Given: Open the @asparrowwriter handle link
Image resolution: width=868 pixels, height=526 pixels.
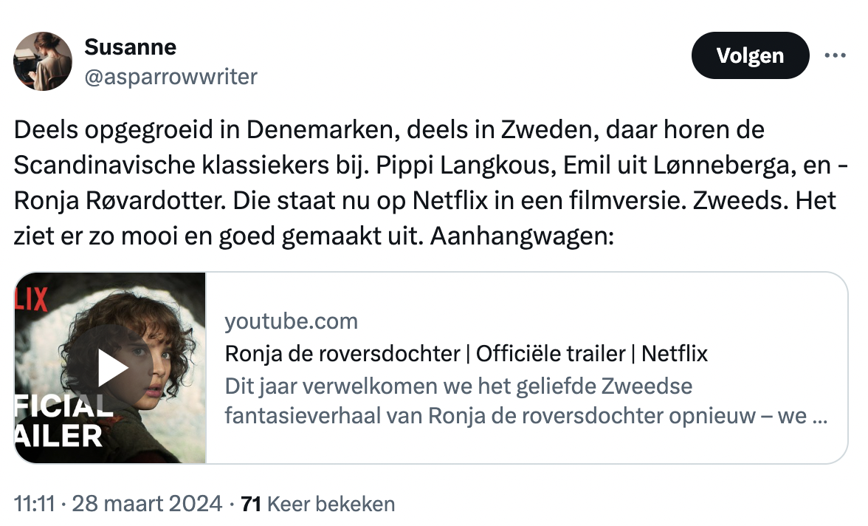Looking at the screenshot, I should [x=170, y=75].
